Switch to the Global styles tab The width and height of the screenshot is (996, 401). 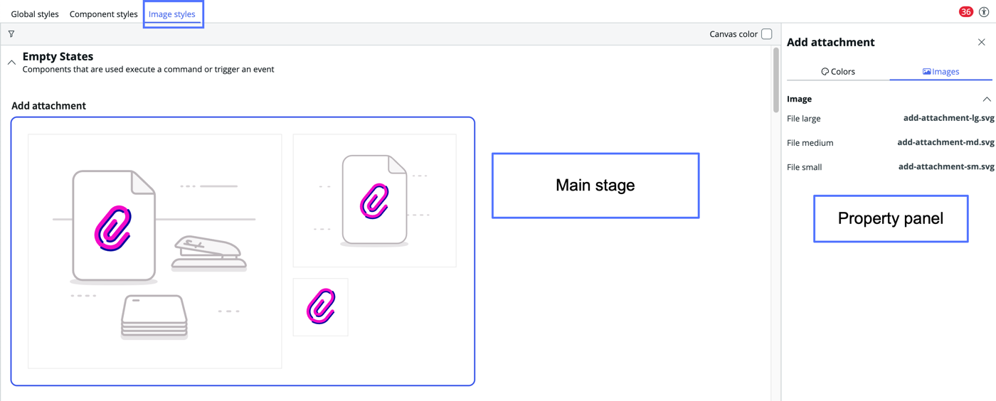tap(35, 14)
